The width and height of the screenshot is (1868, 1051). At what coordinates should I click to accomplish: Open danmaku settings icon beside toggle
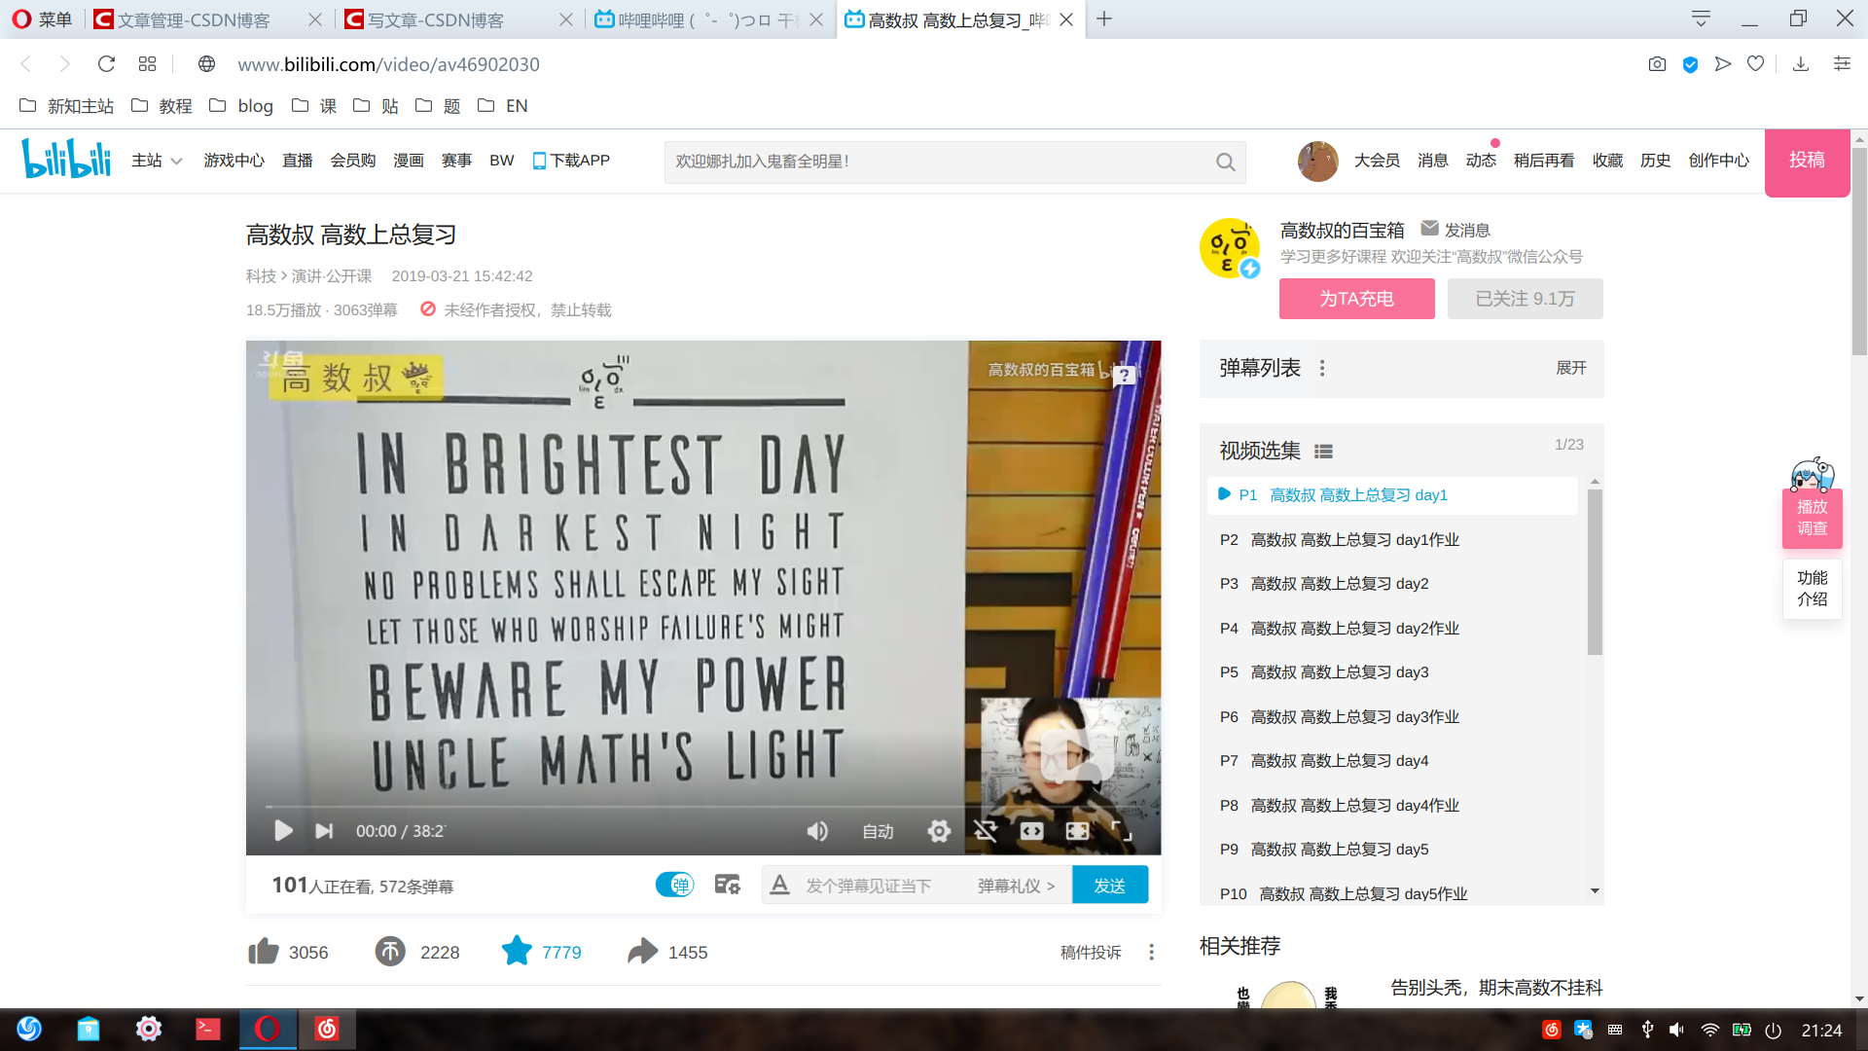tap(727, 885)
